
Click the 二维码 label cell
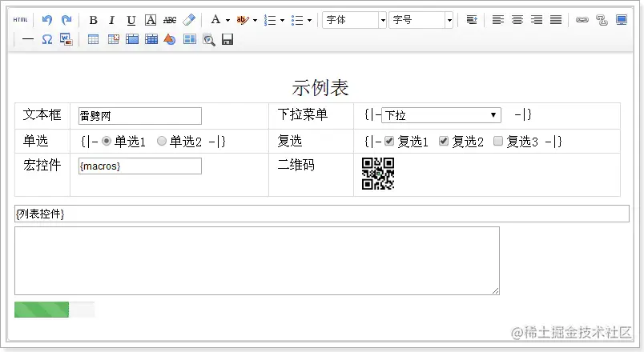click(296, 165)
